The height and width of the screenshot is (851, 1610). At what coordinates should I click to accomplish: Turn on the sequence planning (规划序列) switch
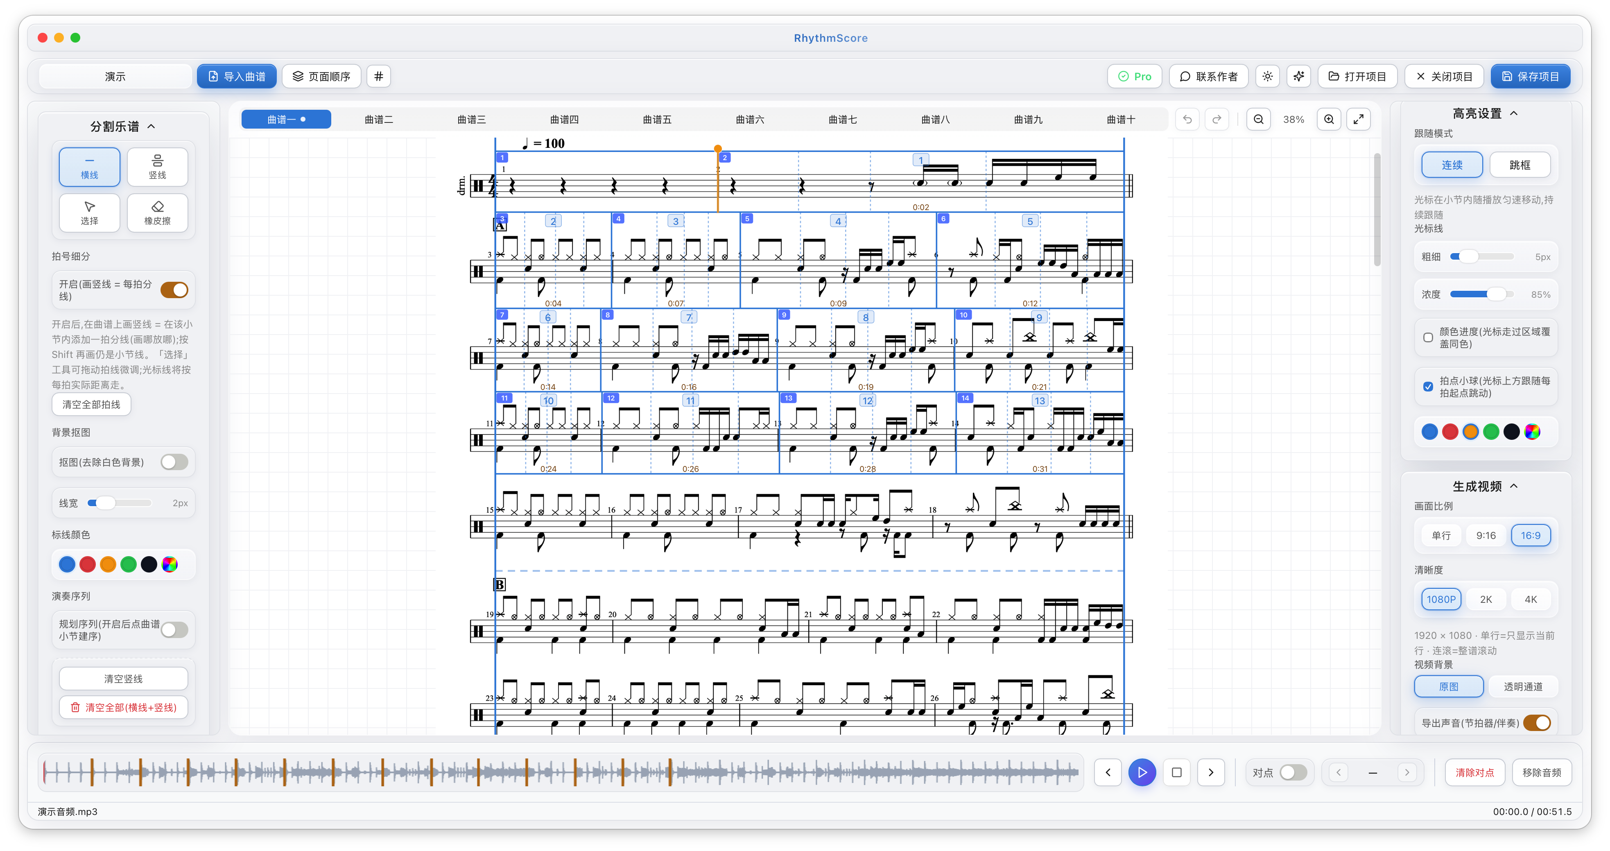[174, 630]
